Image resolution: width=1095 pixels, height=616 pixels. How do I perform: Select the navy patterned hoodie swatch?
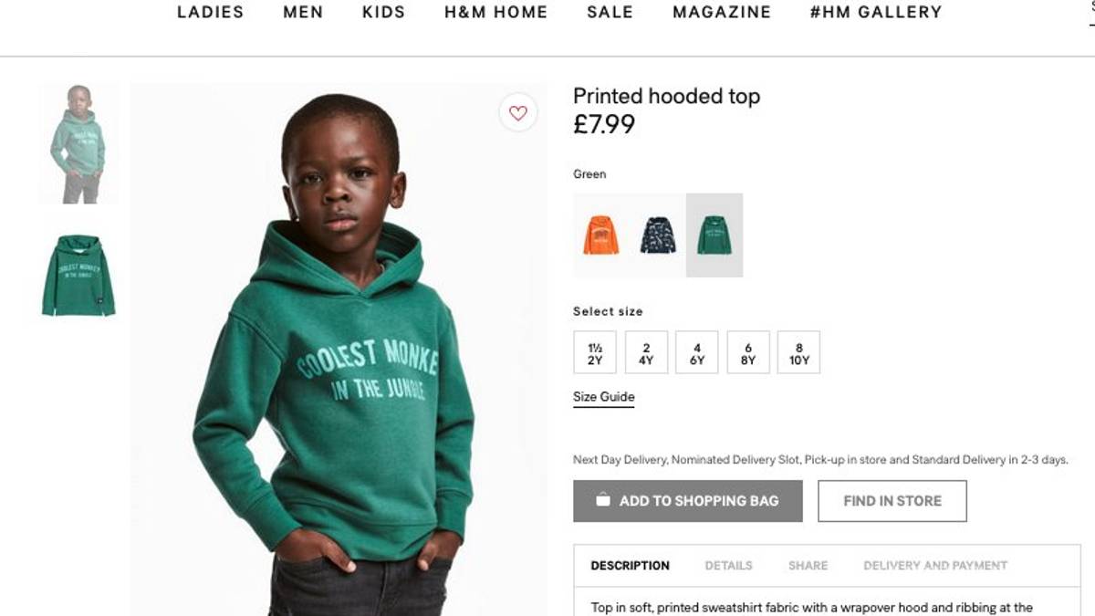(658, 235)
